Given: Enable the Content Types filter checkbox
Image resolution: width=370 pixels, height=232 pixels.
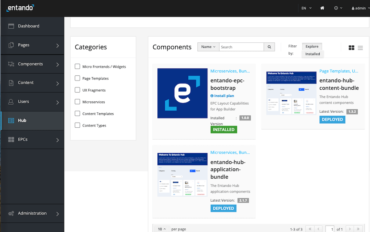Looking at the screenshot, I should 77,125.
